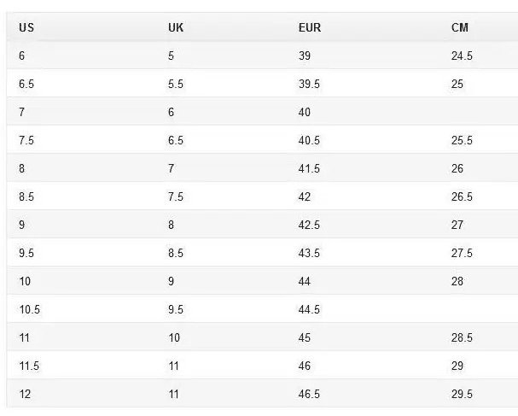Screen dimensions: 518x416
Task: Click the CM column header
Action: coord(460,27)
